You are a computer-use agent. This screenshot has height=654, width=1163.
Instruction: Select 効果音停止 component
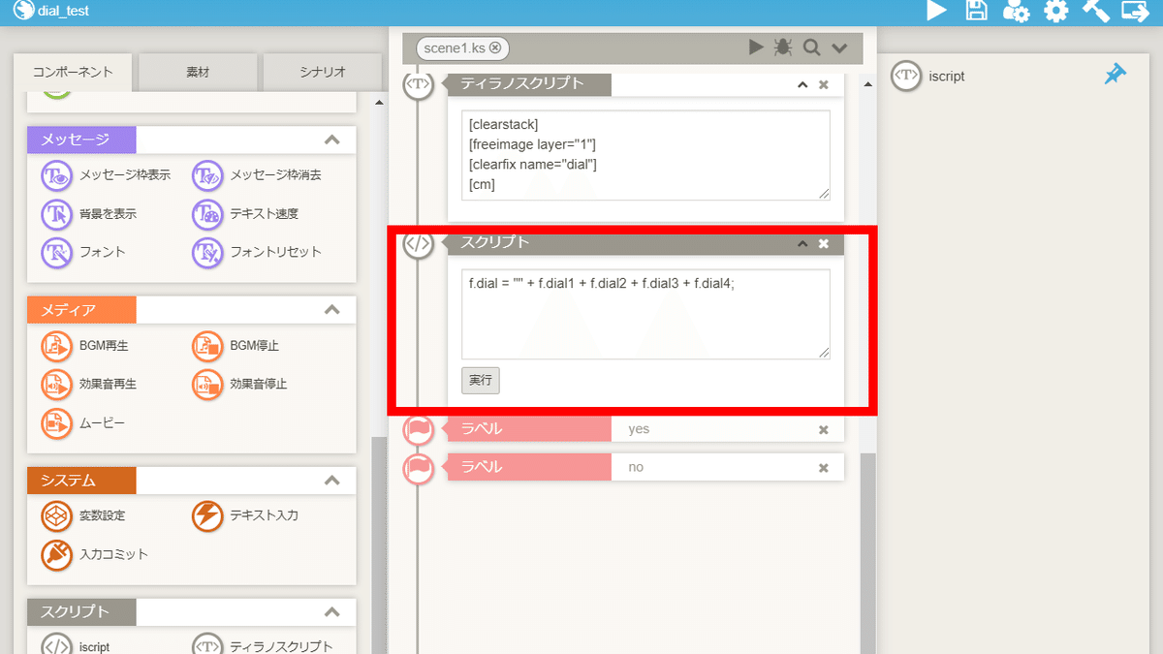pos(240,384)
